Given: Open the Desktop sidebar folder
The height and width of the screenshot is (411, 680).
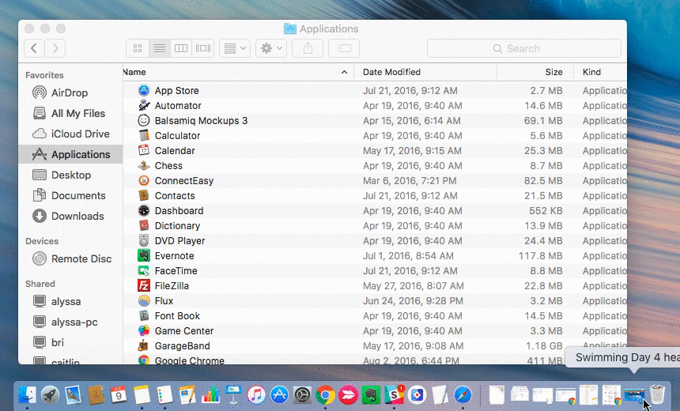Looking at the screenshot, I should click(x=70, y=175).
